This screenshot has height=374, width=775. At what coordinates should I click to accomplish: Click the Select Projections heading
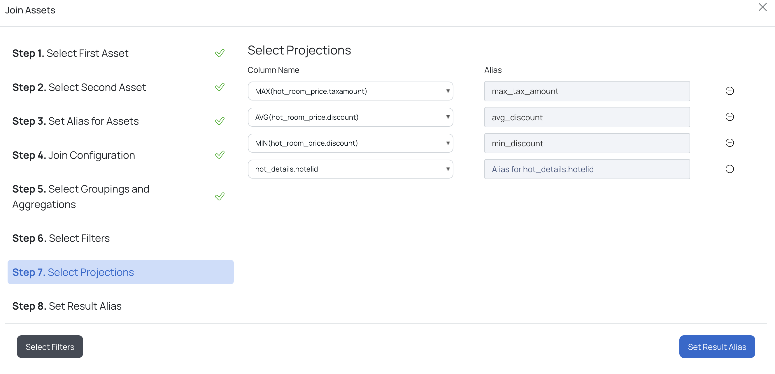click(299, 50)
